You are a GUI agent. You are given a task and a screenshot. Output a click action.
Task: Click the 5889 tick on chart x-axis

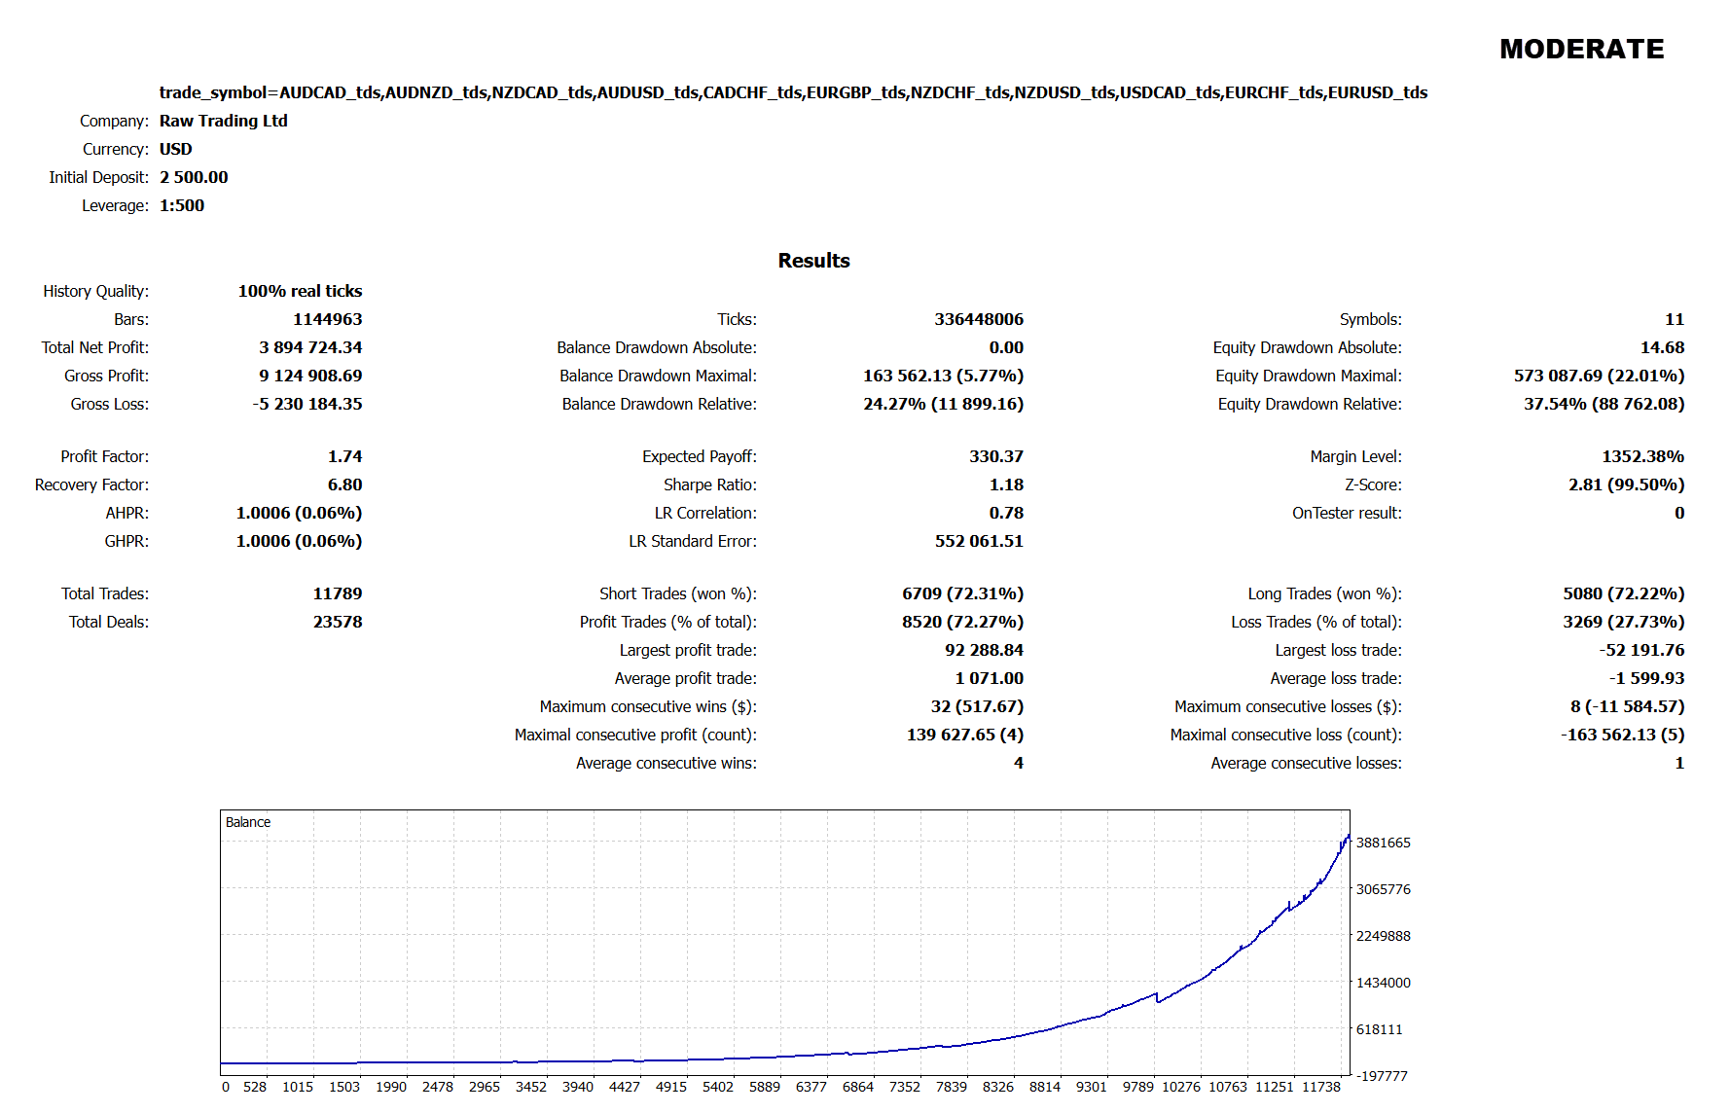point(764,1087)
